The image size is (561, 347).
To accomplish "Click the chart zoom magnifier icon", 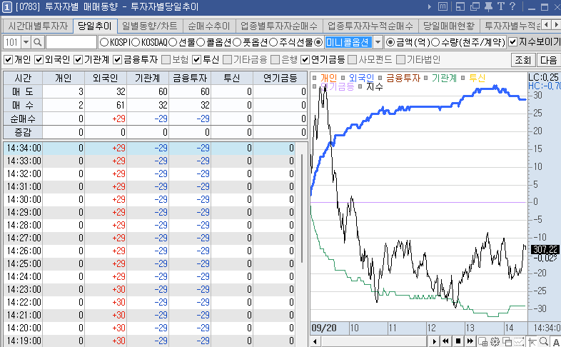I will pos(544,341).
